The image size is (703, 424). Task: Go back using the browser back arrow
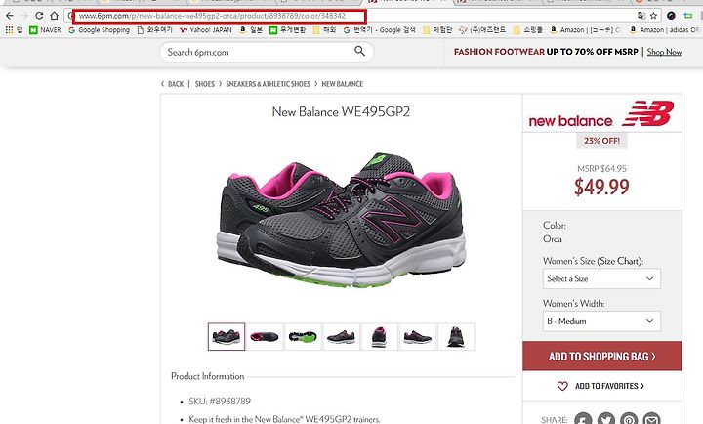(10, 16)
